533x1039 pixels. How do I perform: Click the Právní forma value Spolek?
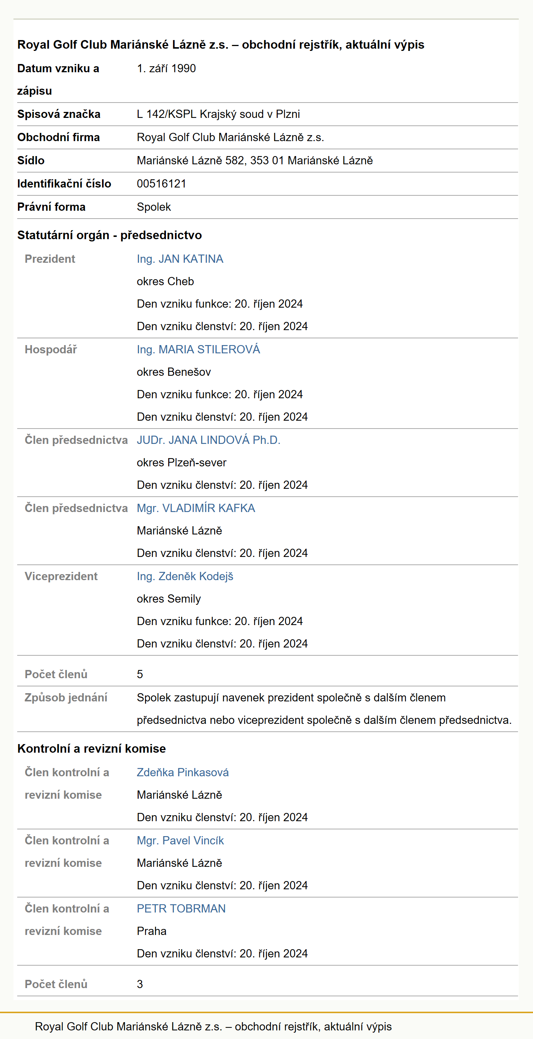coord(154,207)
